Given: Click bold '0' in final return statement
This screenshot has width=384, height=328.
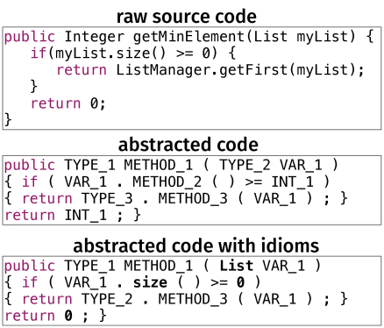Looking at the screenshot, I should pyautogui.click(x=68, y=316).
